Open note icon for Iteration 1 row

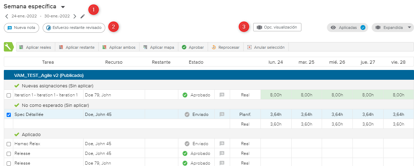222,95
